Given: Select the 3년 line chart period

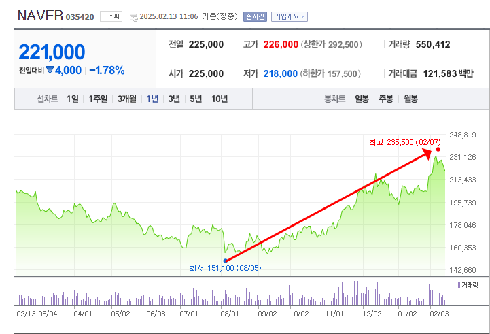Looking at the screenshot, I should [174, 99].
